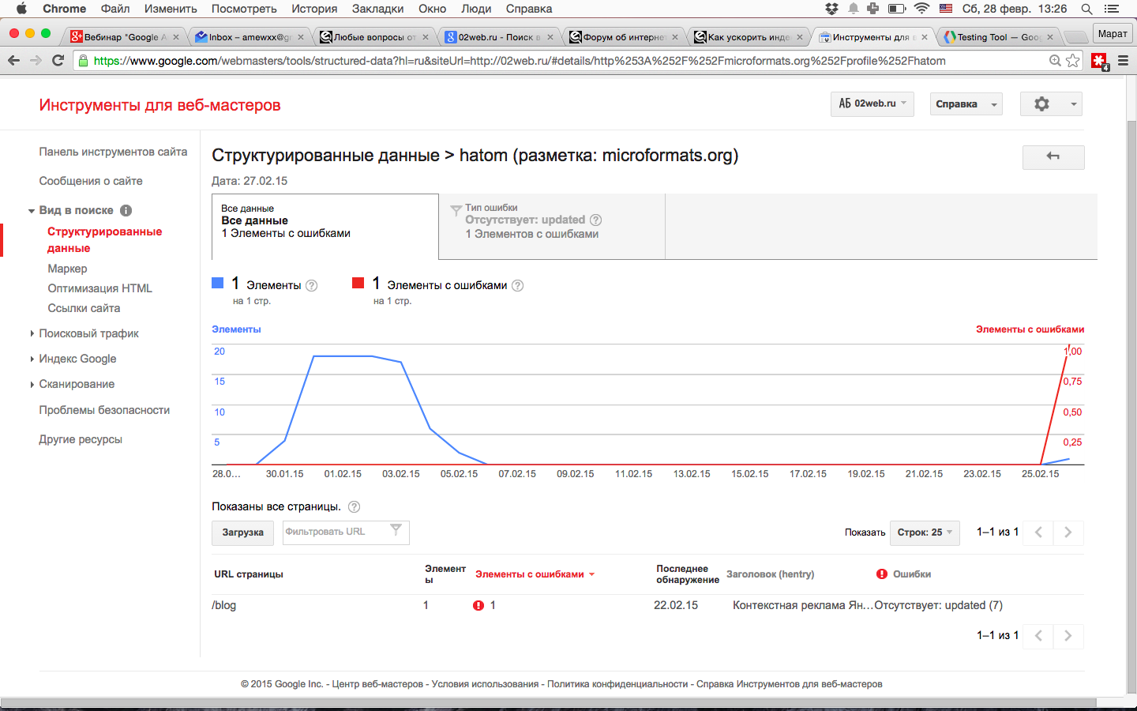
Task: Open the /blog page URL link
Action: 224,606
